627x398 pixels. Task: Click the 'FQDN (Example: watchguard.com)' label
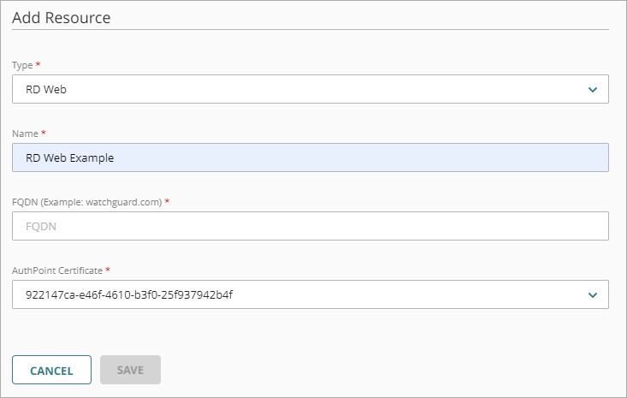click(x=86, y=202)
